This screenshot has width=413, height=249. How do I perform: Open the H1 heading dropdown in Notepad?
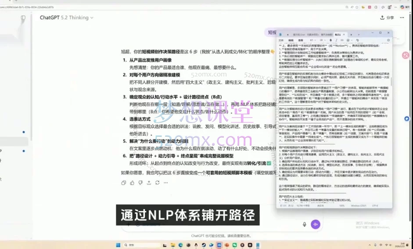[x=312, y=40]
